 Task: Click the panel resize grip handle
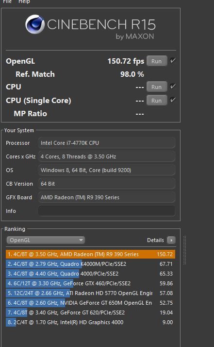[x=184, y=250]
